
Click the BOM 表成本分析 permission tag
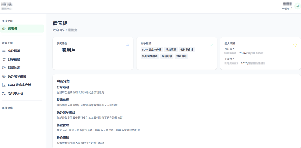152,50
